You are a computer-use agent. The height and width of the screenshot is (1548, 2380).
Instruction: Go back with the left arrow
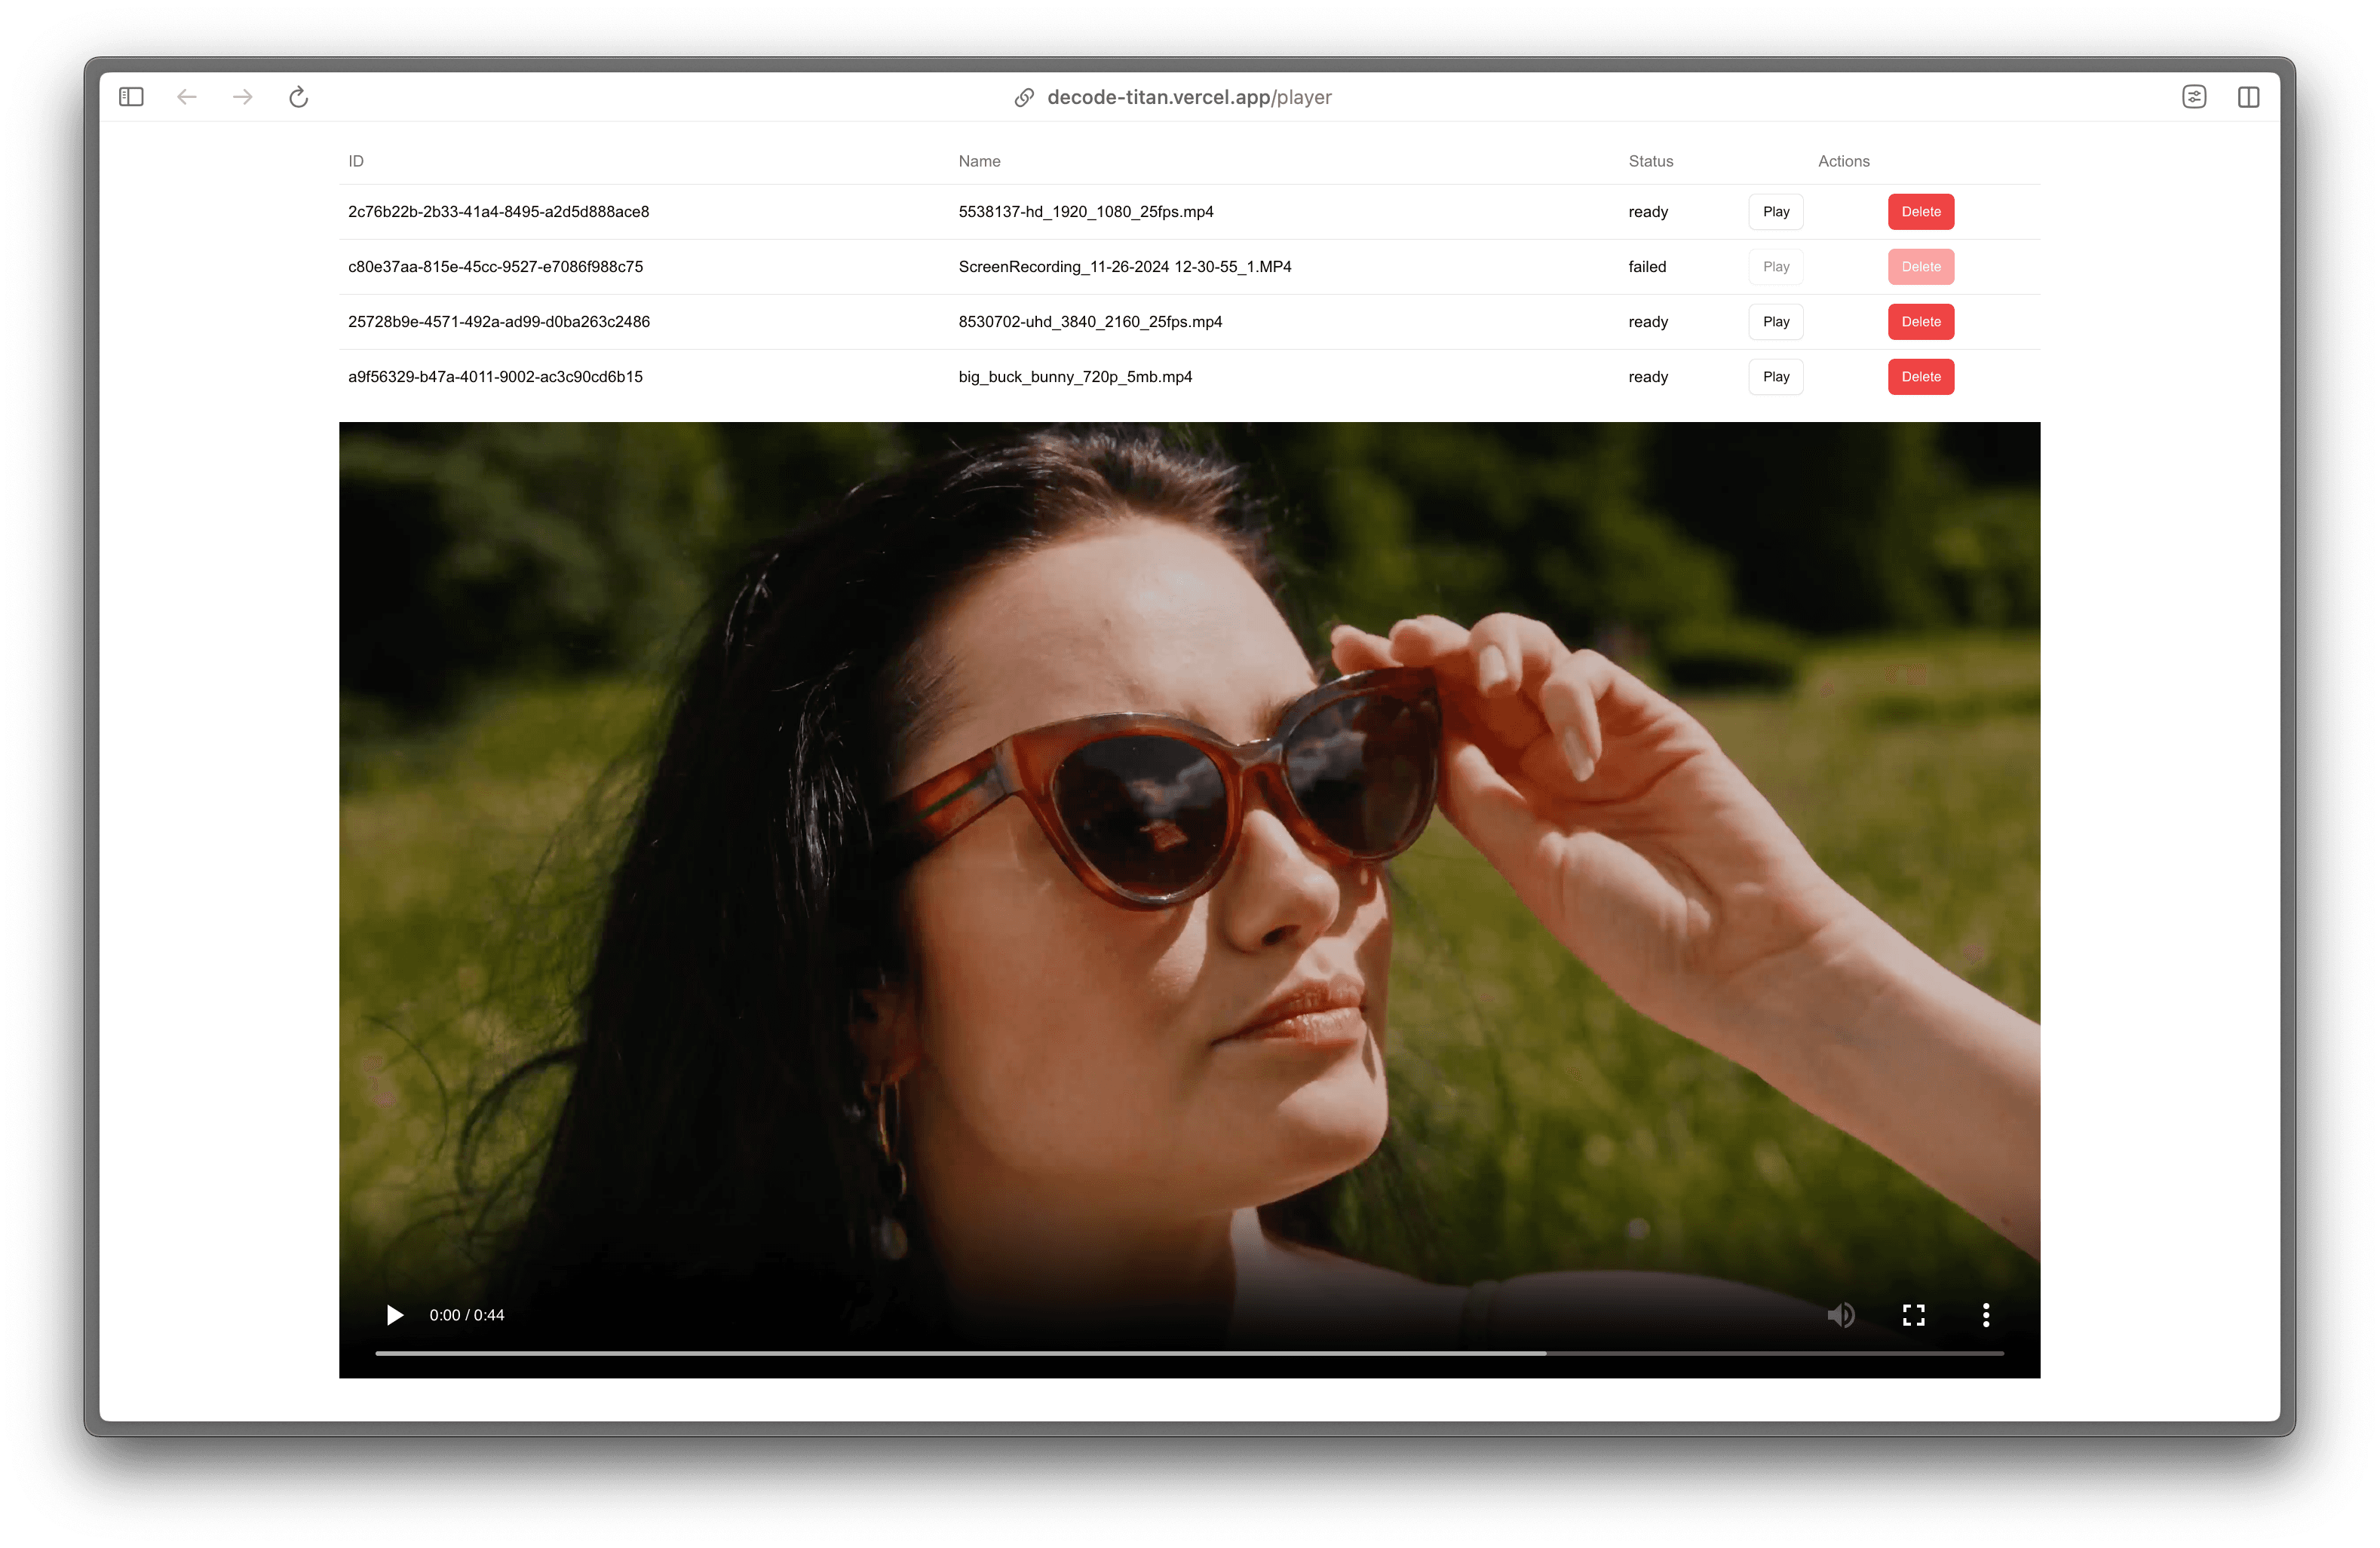187,97
